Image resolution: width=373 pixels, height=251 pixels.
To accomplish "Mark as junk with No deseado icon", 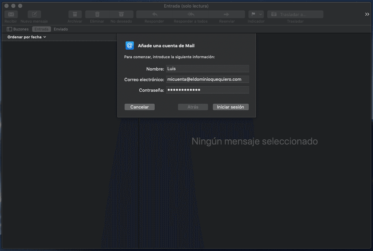I will (x=121, y=14).
